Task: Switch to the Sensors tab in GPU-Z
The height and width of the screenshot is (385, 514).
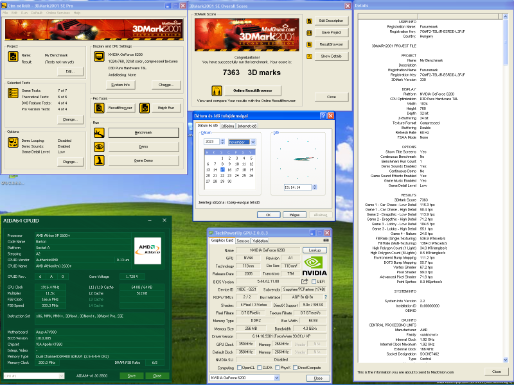Action: click(x=243, y=241)
